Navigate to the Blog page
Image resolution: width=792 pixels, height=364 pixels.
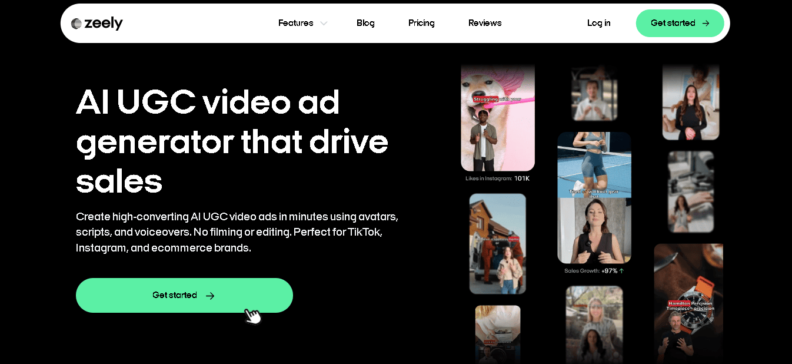point(365,23)
